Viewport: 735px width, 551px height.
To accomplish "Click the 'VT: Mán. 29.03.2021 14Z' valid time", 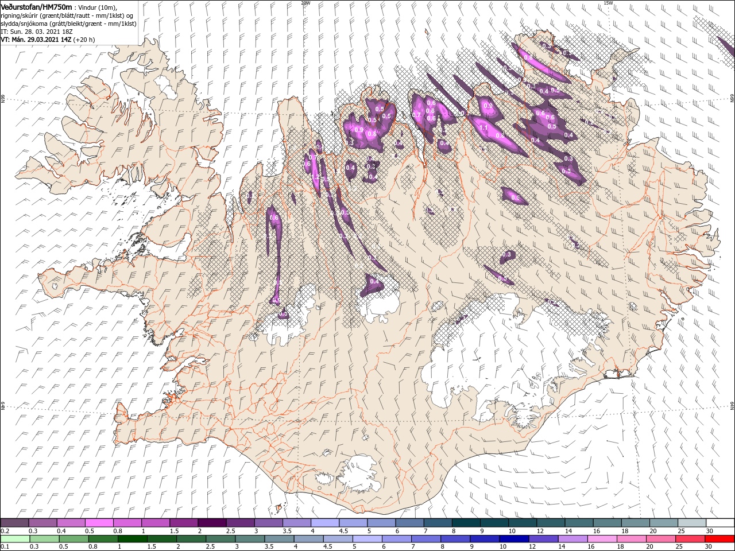I will (x=36, y=40).
